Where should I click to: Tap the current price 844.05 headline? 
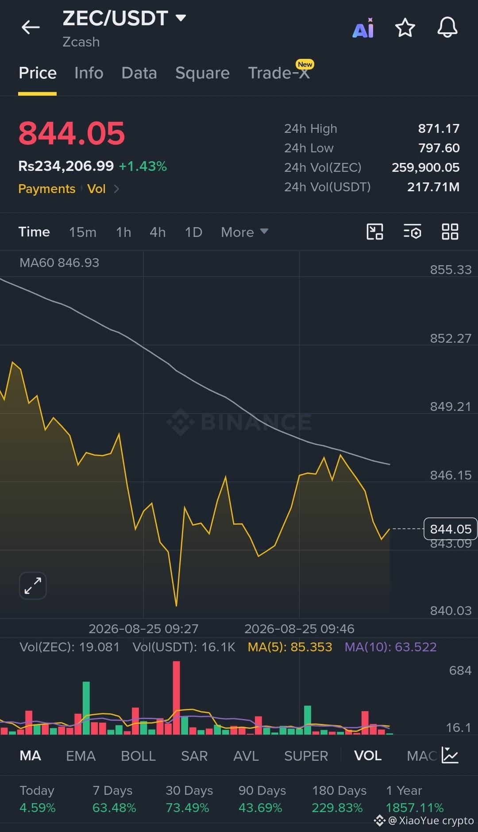(x=72, y=133)
